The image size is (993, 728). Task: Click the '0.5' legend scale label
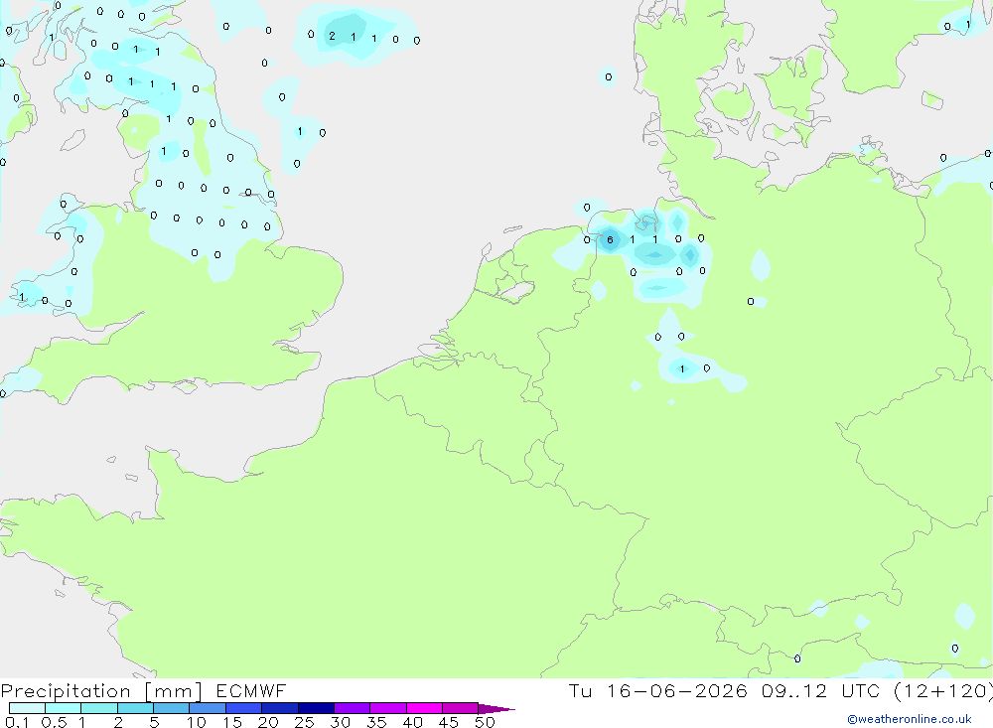point(54,722)
